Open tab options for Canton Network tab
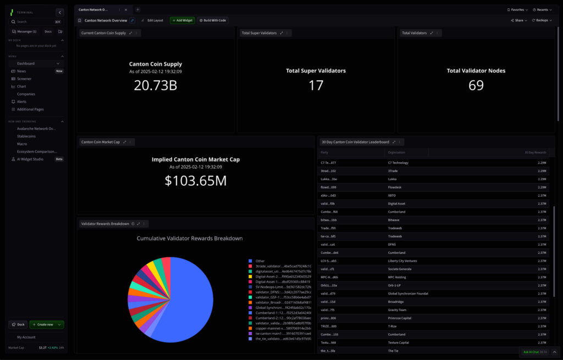Screen dimensions: 563x360 pos(119,10)
